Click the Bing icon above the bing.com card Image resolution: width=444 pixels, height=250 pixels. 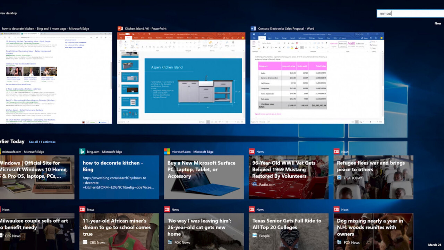coord(83,151)
